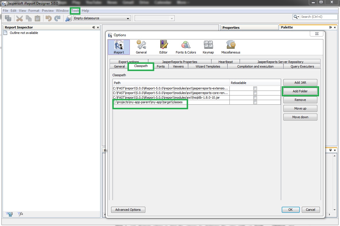Enable Reloadable for the target classes path

[255, 102]
